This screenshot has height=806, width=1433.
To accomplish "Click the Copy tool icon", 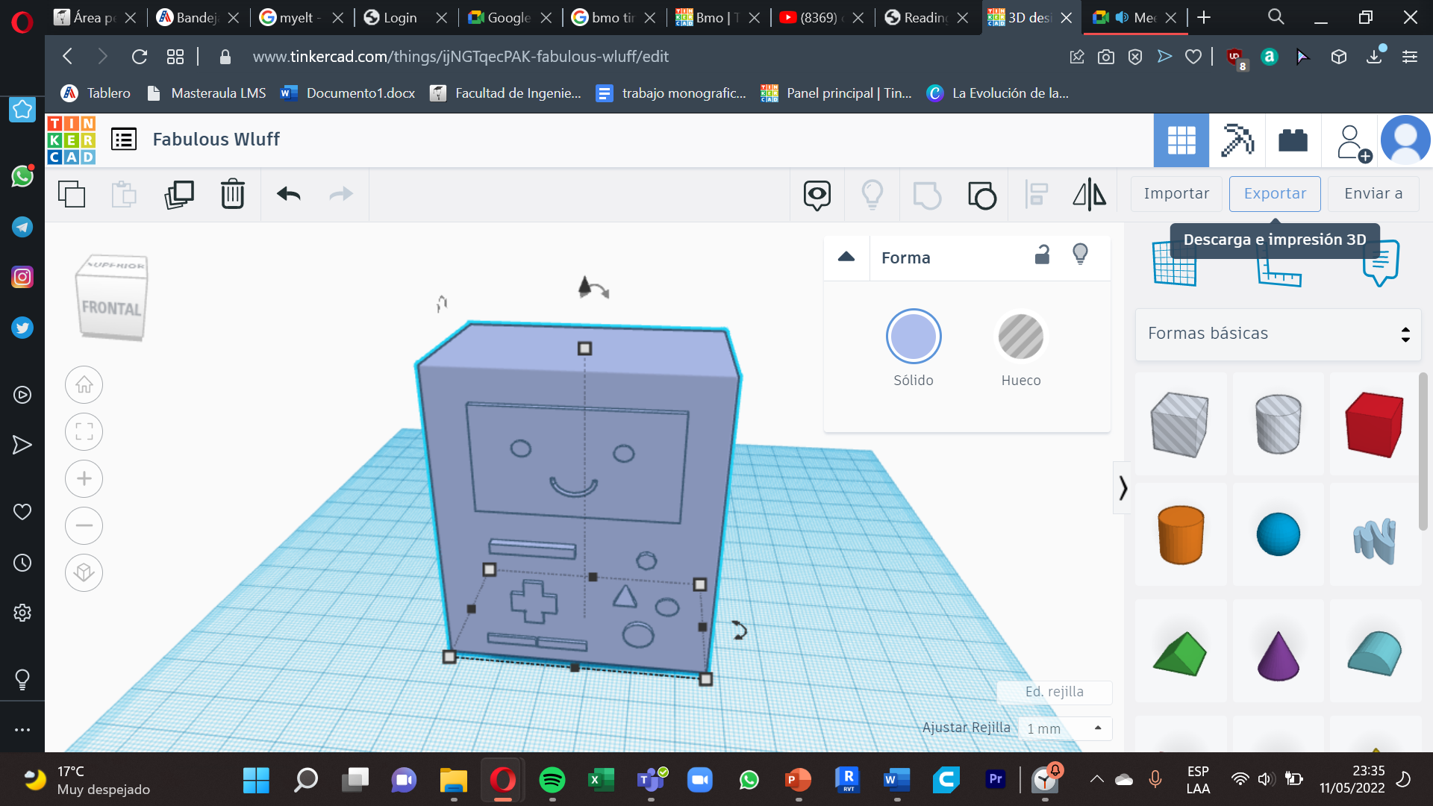I will tap(72, 194).
